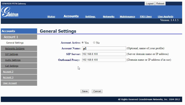Select No for Account Active
185x105 pixels.
click(94, 43)
